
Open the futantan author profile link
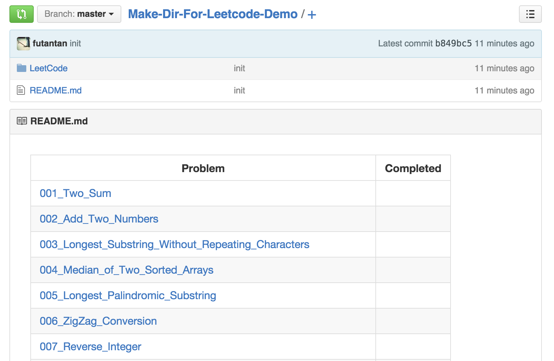pyautogui.click(x=50, y=43)
